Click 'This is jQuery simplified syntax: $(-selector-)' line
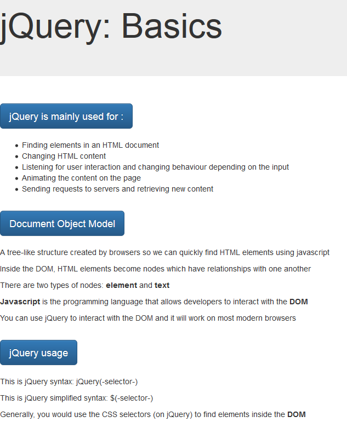This screenshot has width=347, height=428. pos(76,398)
